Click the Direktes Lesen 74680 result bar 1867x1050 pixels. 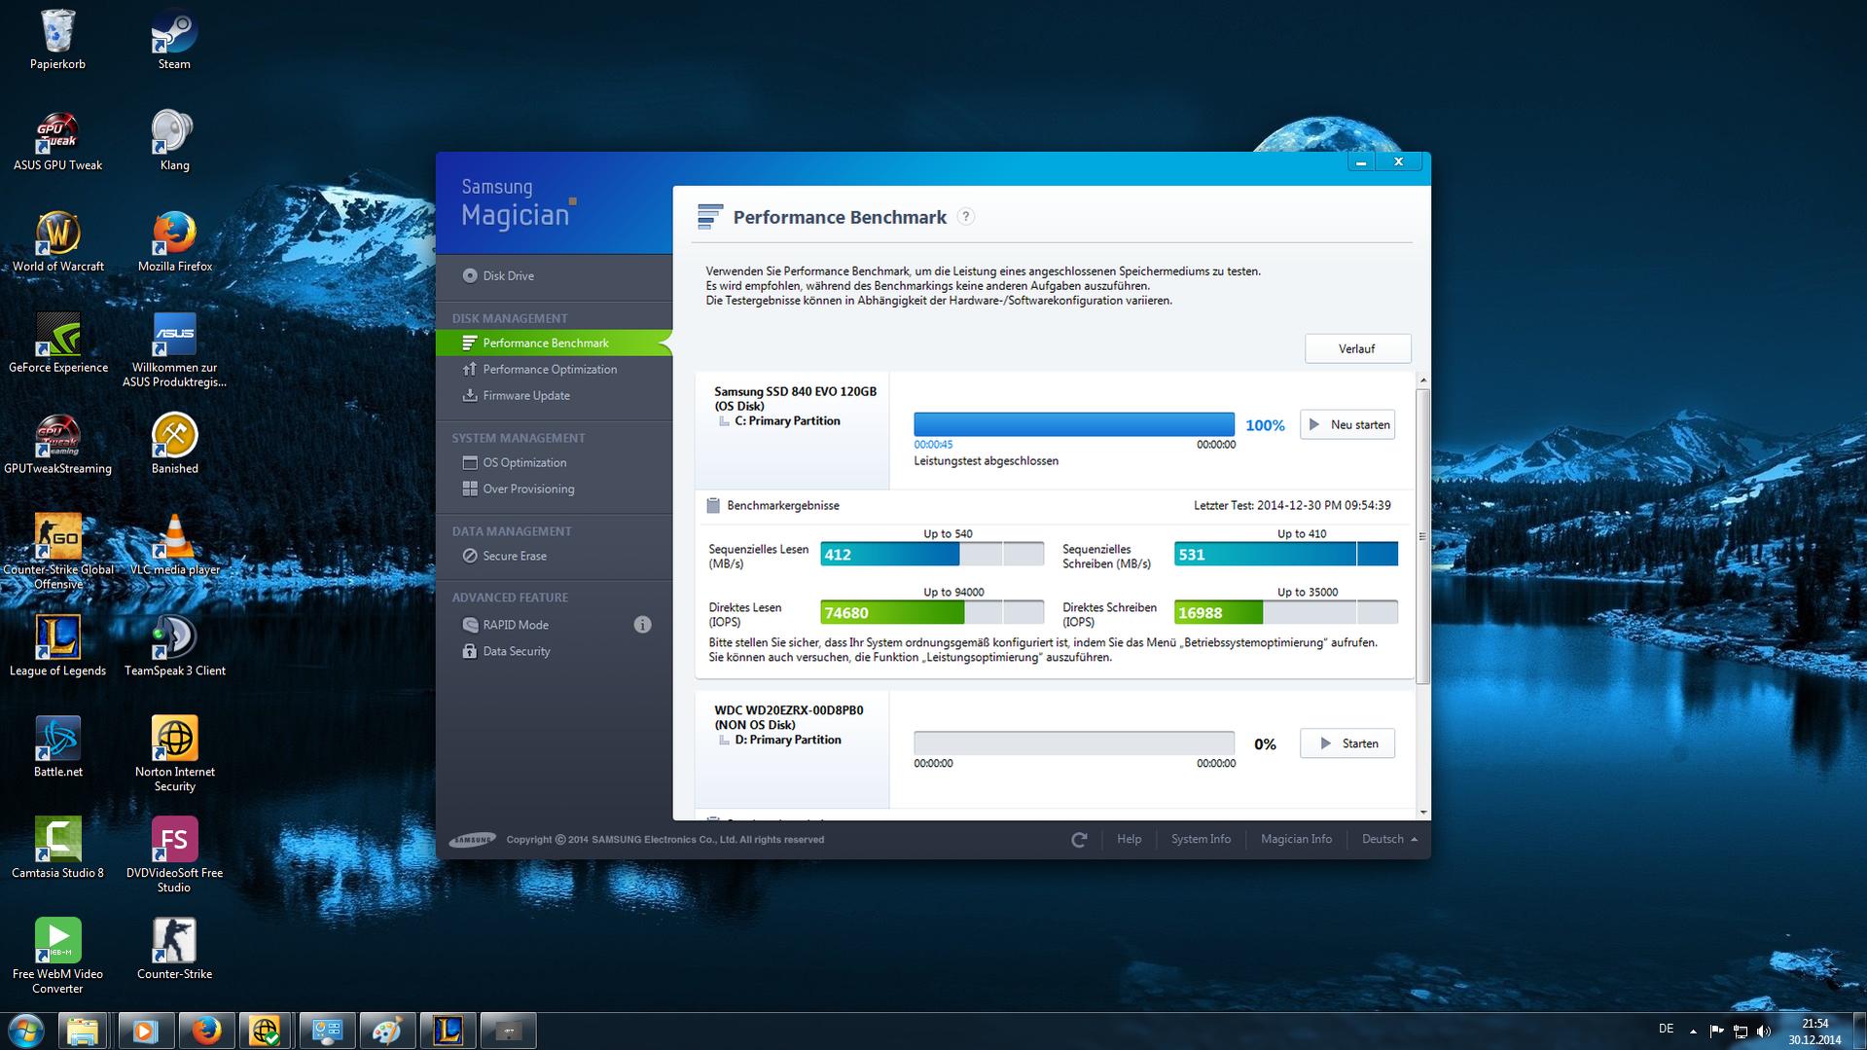(932, 613)
